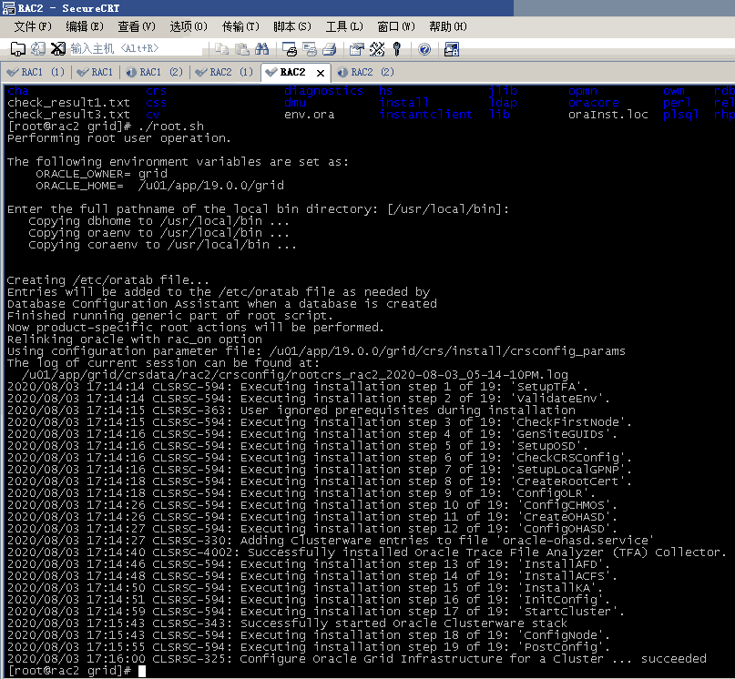735x679 pixels.
Task: Click inside the host entry field (Alt+R)
Action: click(x=137, y=48)
